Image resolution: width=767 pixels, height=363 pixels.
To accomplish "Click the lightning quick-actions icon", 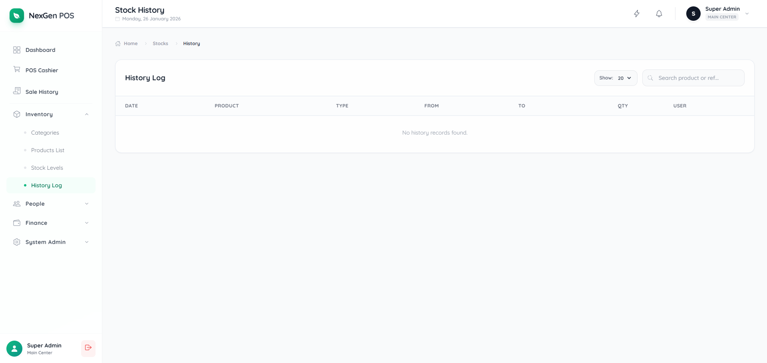I will (x=636, y=13).
